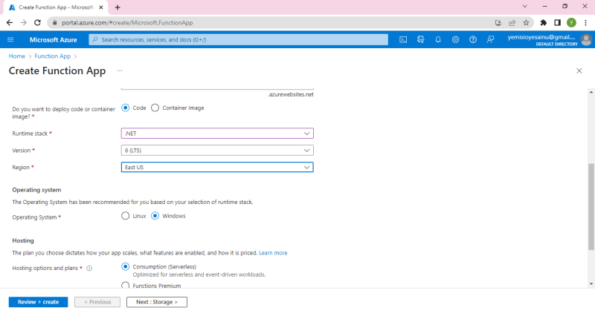Choose Linux operating system

[125, 216]
